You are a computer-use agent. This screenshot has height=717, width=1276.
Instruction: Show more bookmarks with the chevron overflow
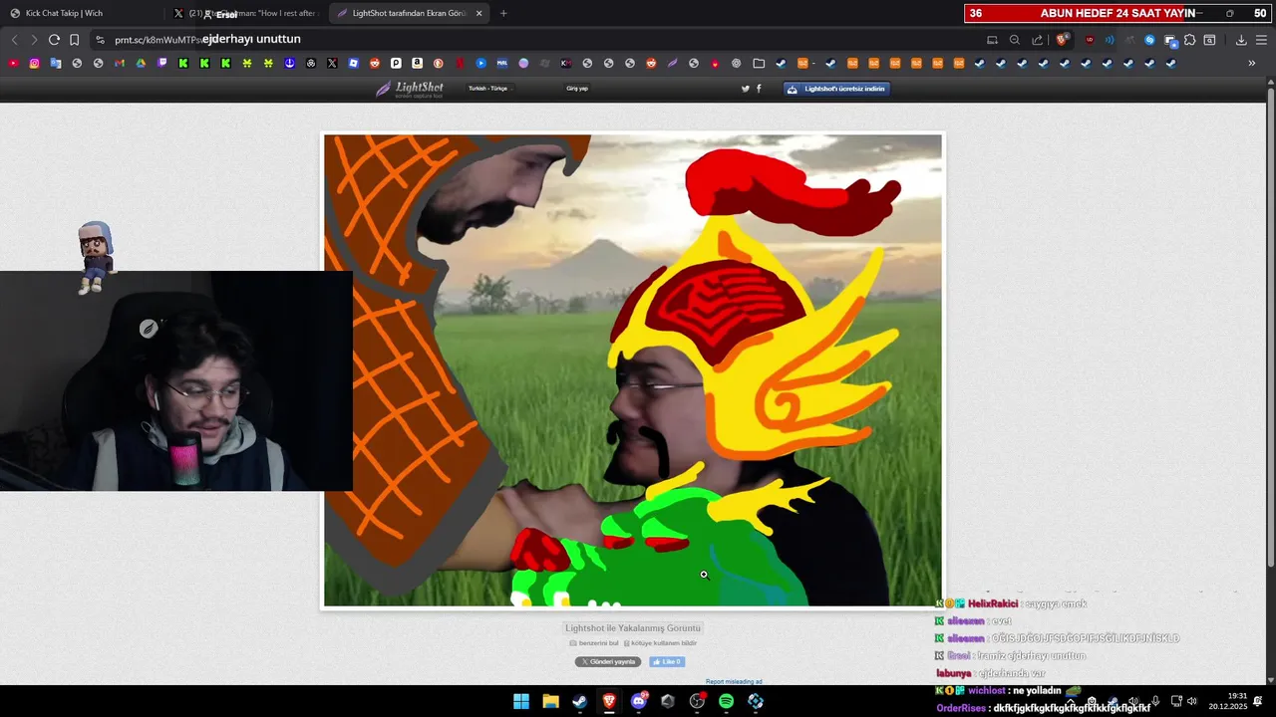point(1252,63)
